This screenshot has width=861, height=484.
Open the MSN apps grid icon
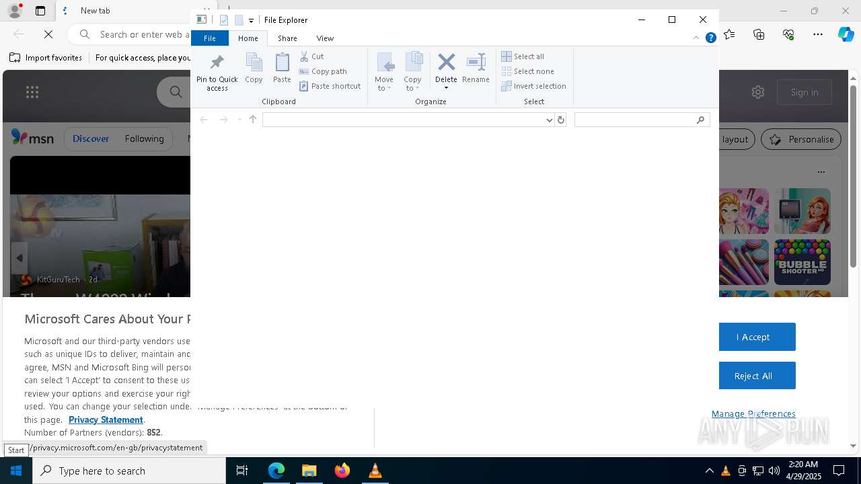click(32, 92)
